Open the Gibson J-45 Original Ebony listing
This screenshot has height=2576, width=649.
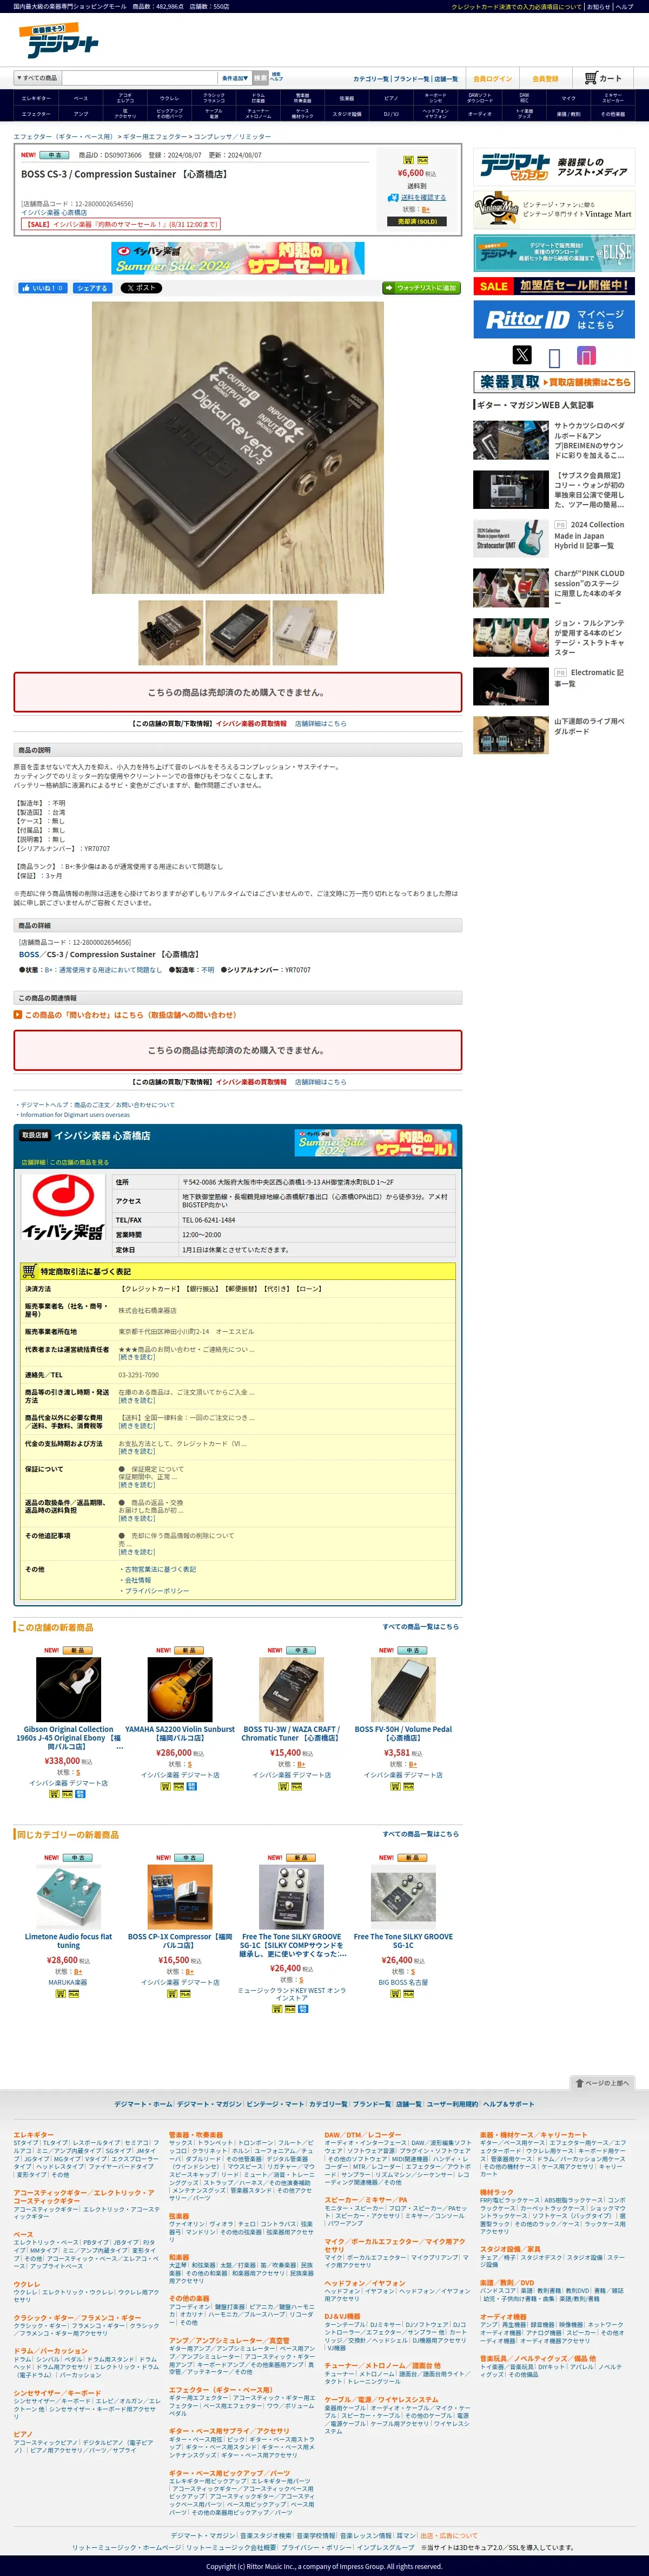click(x=68, y=1737)
